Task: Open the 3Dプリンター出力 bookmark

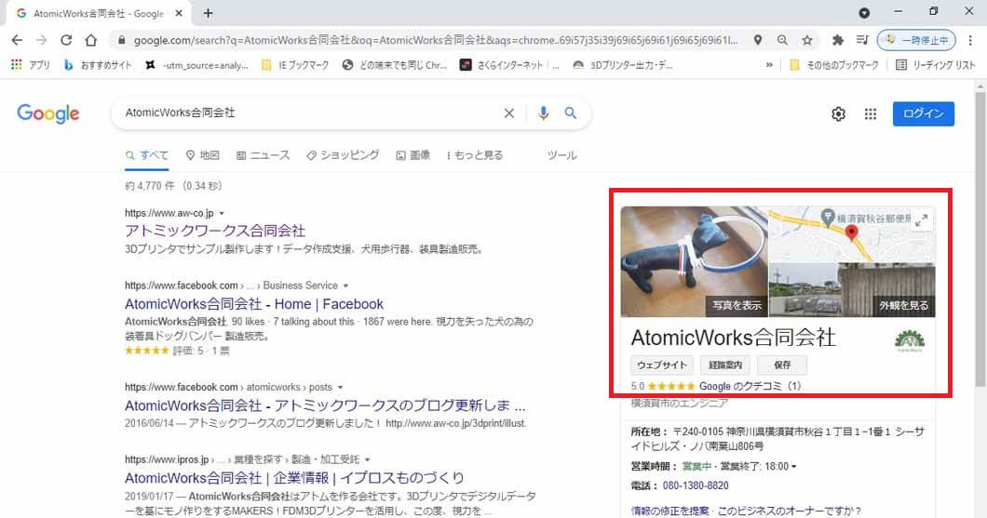Action: [622, 65]
